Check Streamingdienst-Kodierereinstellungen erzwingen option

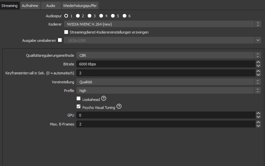click(66, 32)
